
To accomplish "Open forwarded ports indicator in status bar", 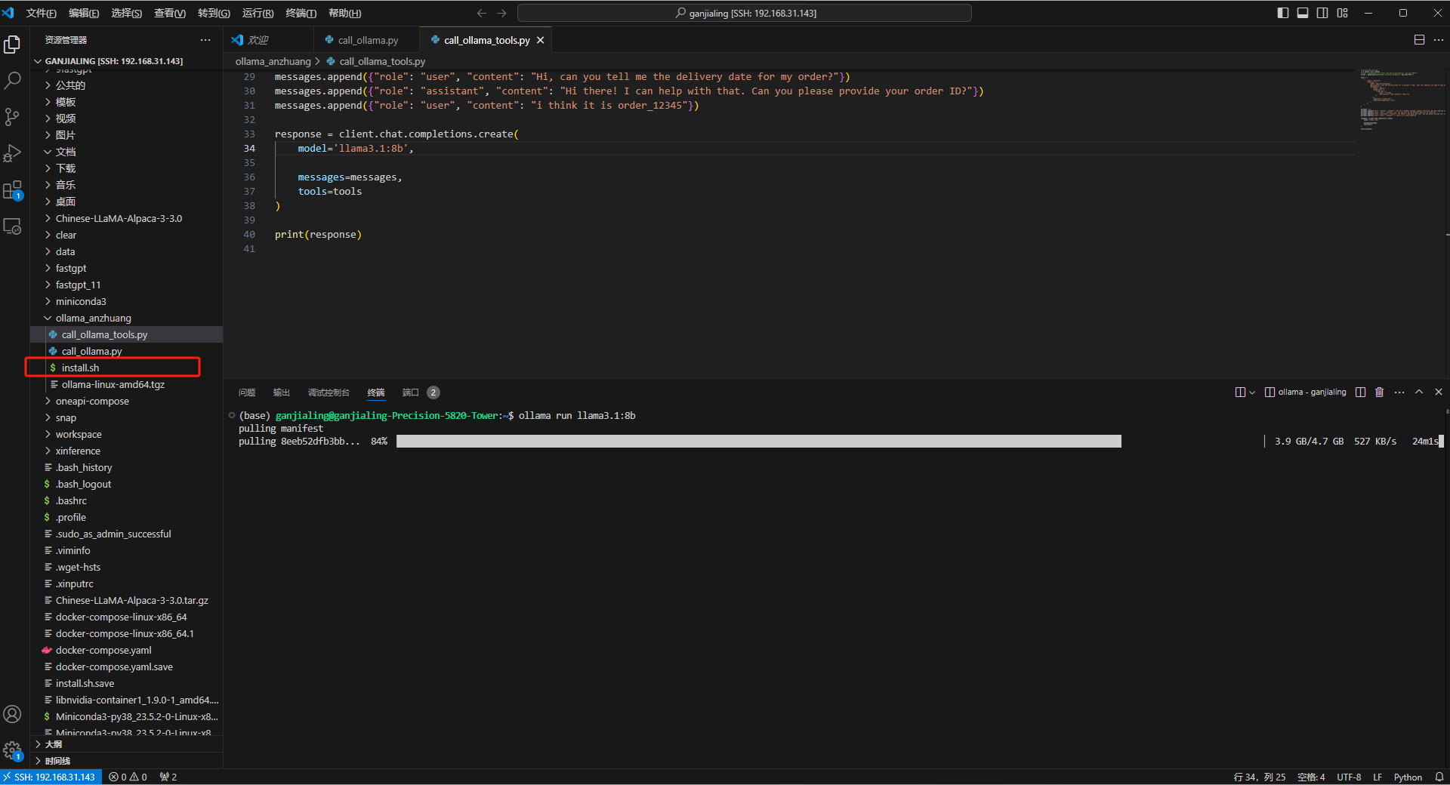I will pos(168,777).
